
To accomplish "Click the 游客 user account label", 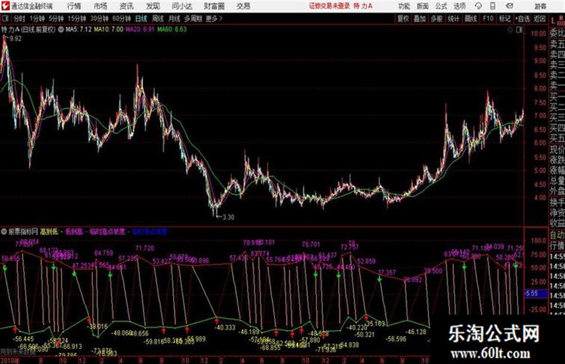I will pyautogui.click(x=540, y=6).
